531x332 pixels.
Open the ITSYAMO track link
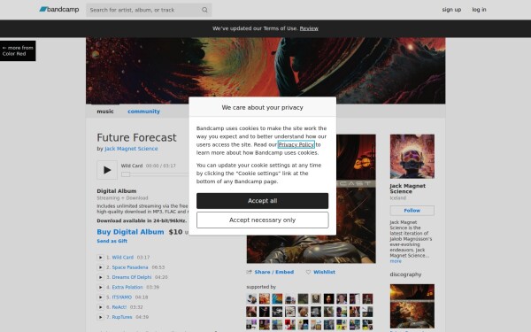[122, 297]
